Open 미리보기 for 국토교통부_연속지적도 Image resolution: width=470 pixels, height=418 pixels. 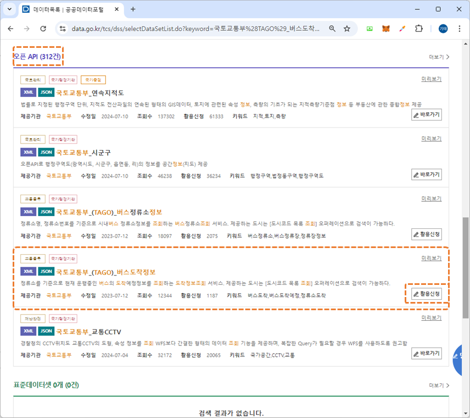click(432, 79)
